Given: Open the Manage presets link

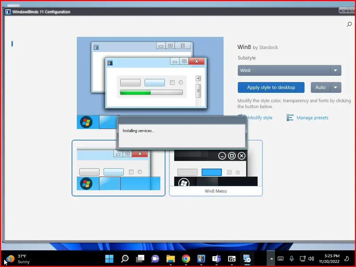Looking at the screenshot, I should coord(312,118).
